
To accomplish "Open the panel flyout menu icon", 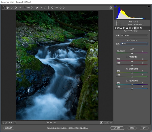I will 149,31.
